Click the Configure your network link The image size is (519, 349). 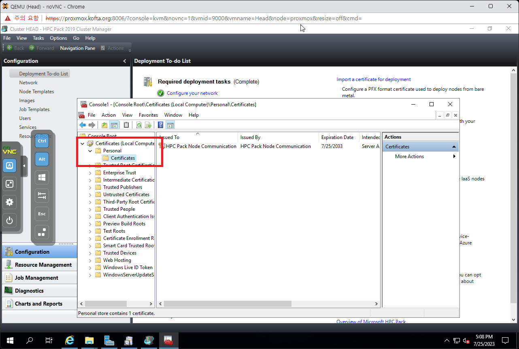click(x=192, y=93)
